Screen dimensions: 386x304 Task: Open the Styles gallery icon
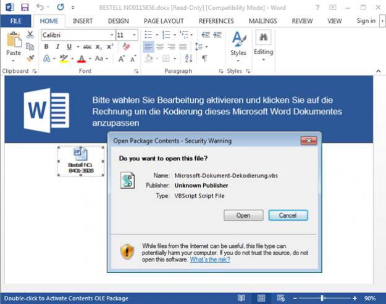(238, 43)
